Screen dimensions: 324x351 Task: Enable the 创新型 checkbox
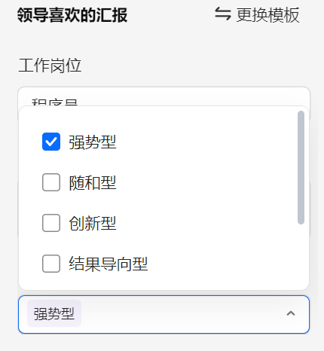coord(51,223)
